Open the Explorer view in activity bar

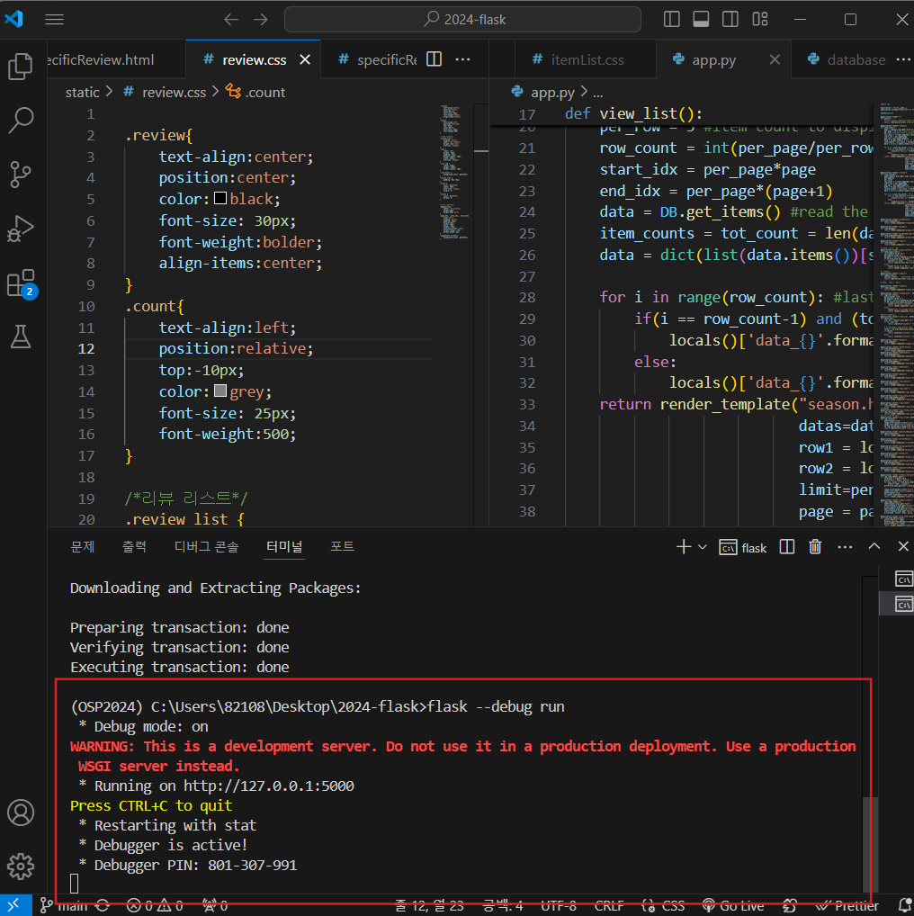tap(21, 66)
